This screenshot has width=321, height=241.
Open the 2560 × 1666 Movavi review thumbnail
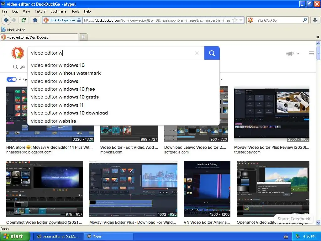tap(272, 114)
